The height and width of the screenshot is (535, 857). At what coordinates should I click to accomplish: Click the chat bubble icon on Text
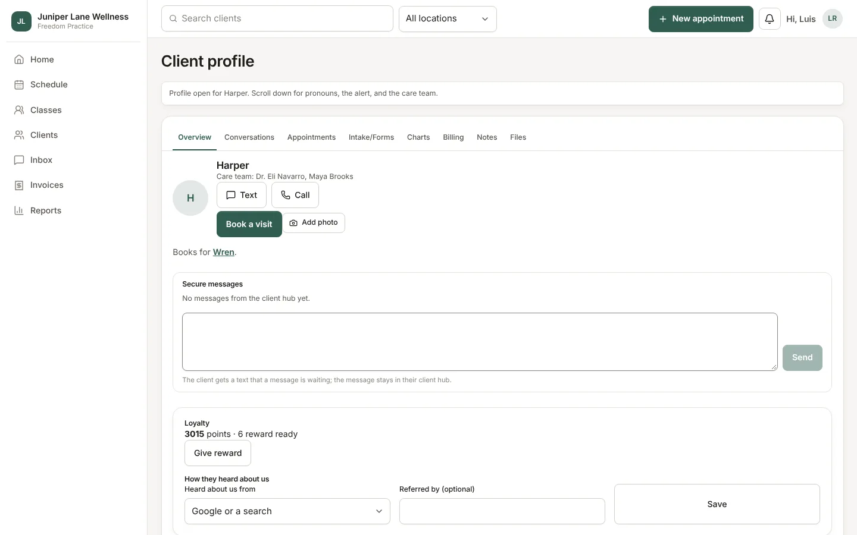(231, 195)
